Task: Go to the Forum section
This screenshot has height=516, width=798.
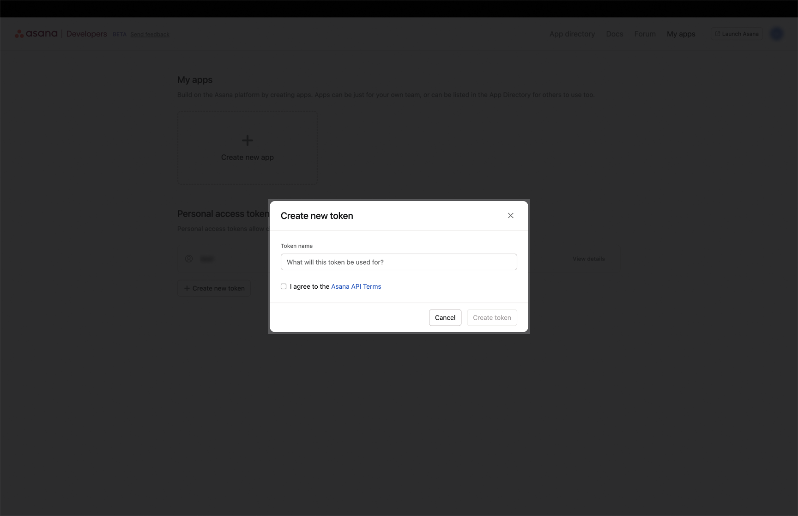Action: point(645,34)
